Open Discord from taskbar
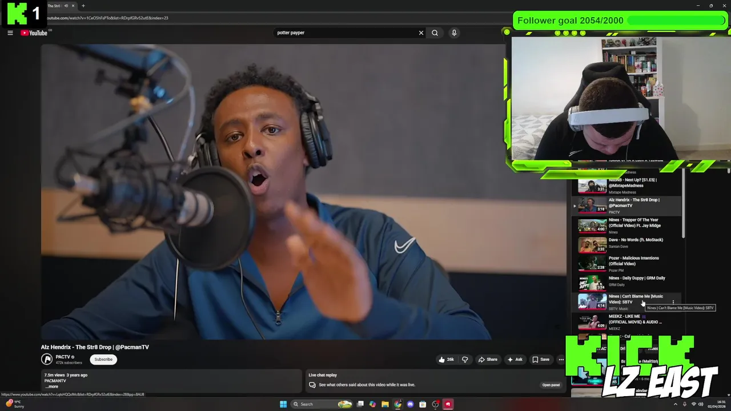This screenshot has width=731, height=411. [x=410, y=404]
